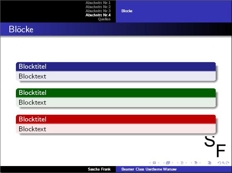This screenshot has height=173, width=232.
Task: Open the Quellen section link
Action: (104, 19)
